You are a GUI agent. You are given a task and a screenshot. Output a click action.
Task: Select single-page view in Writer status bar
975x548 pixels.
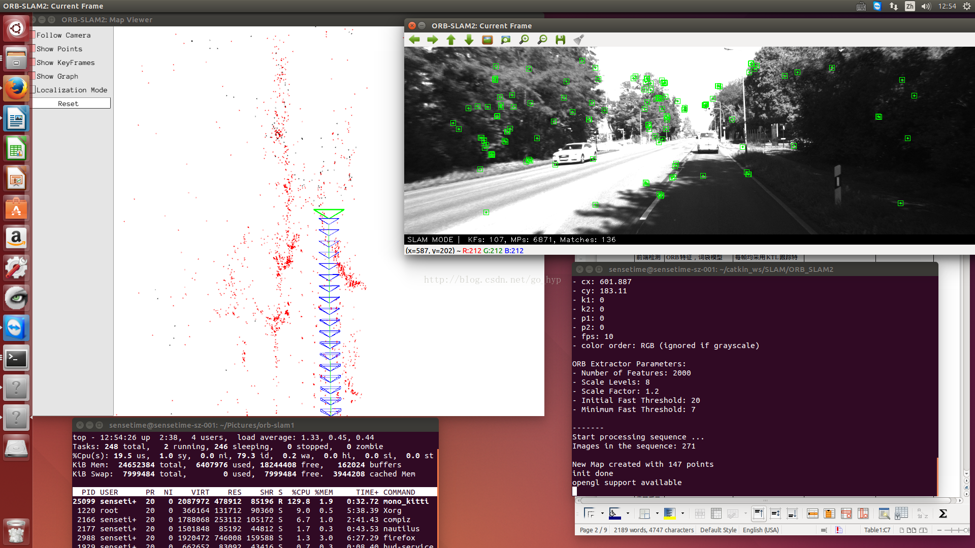[902, 530]
